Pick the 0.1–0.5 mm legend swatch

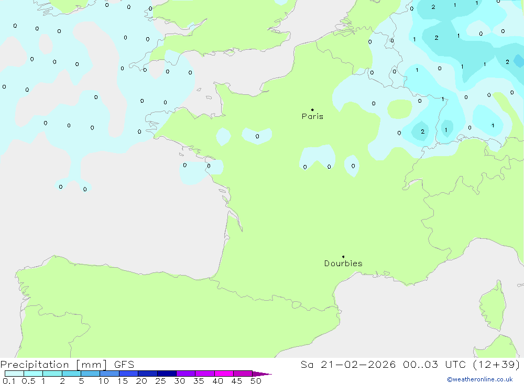(x=14, y=374)
